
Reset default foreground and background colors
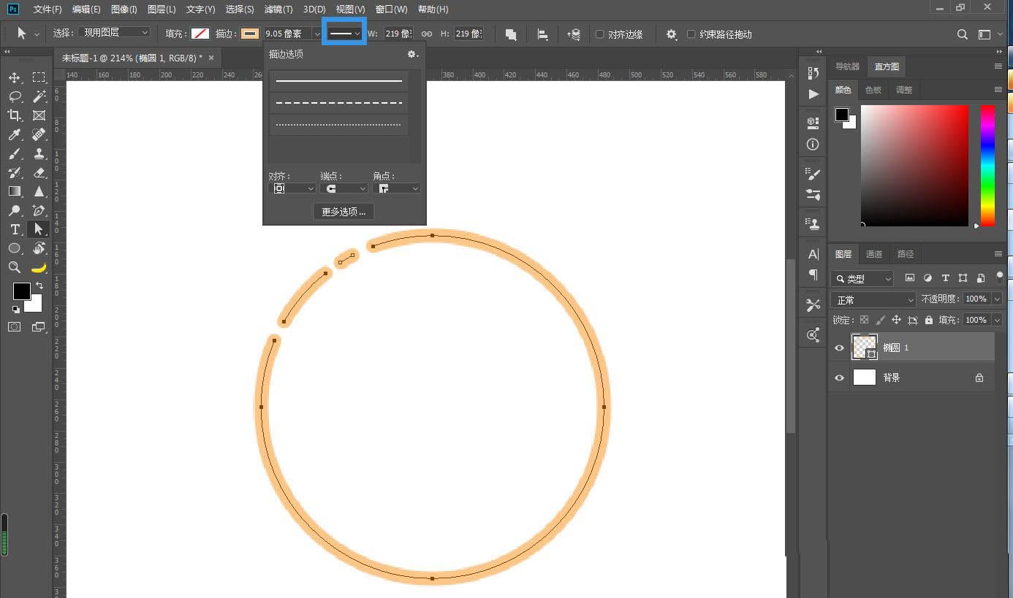[16, 309]
